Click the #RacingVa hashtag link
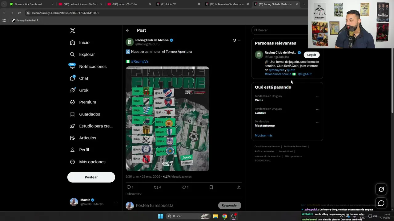The width and height of the screenshot is (394, 221). click(x=140, y=61)
